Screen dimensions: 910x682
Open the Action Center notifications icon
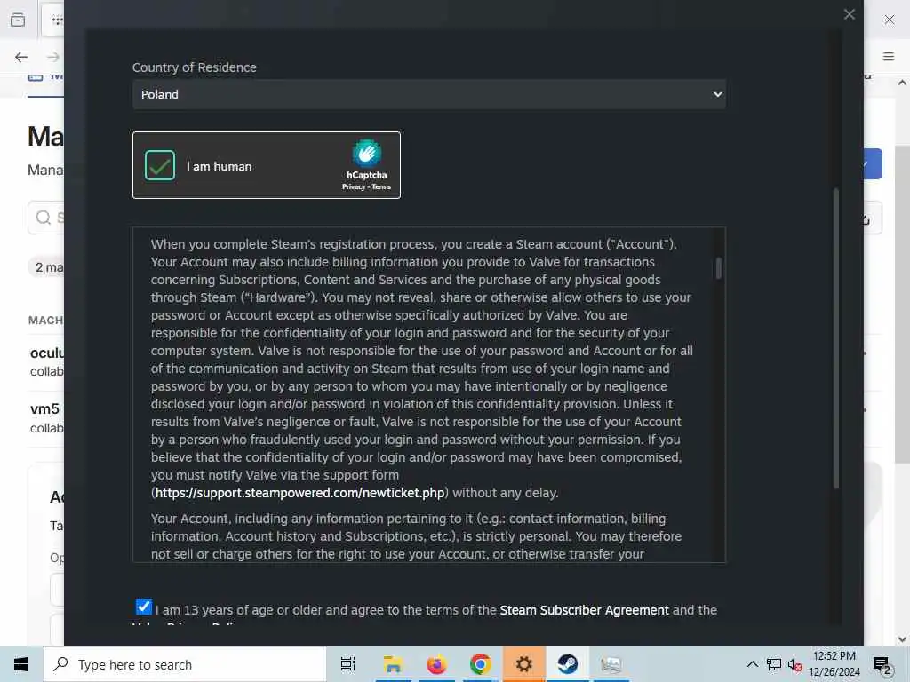[x=882, y=664]
